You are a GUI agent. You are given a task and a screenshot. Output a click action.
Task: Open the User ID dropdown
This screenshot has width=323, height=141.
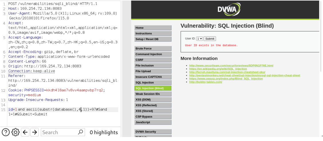pos(199,39)
